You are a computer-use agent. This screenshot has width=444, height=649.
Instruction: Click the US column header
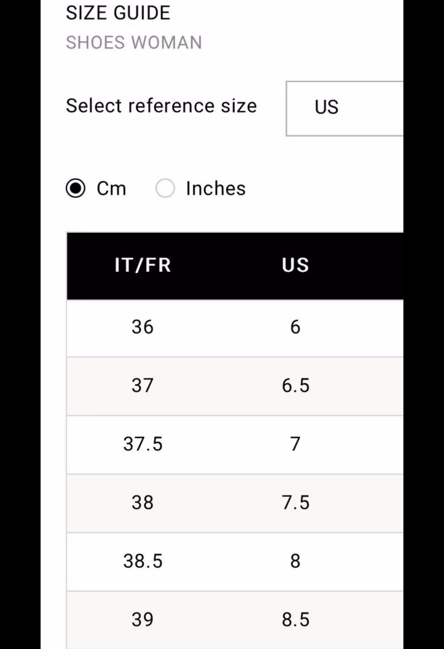click(x=295, y=265)
